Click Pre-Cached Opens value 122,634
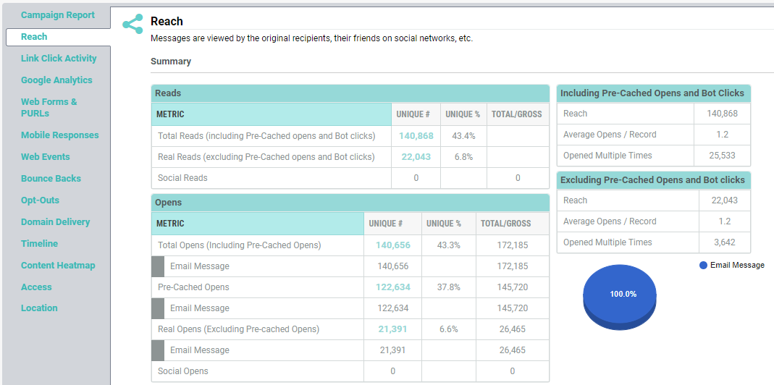774x385 pixels. (x=392, y=287)
